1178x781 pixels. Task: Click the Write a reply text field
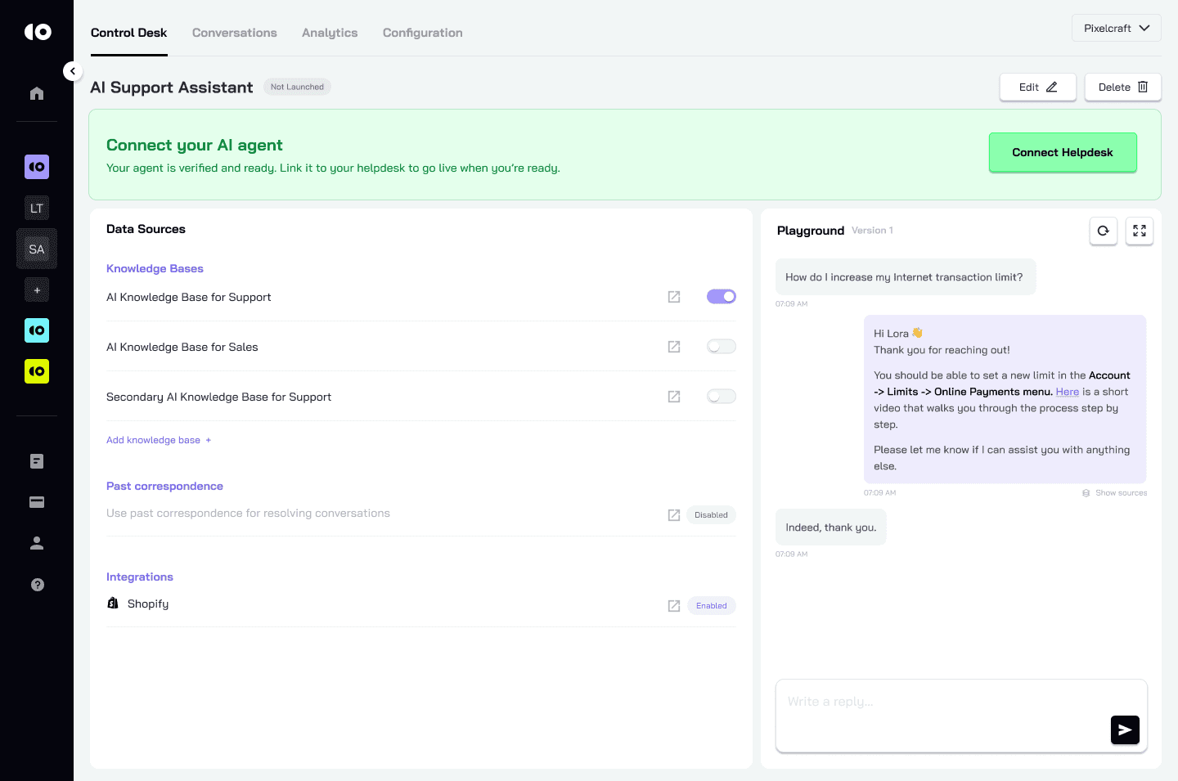[x=941, y=703]
